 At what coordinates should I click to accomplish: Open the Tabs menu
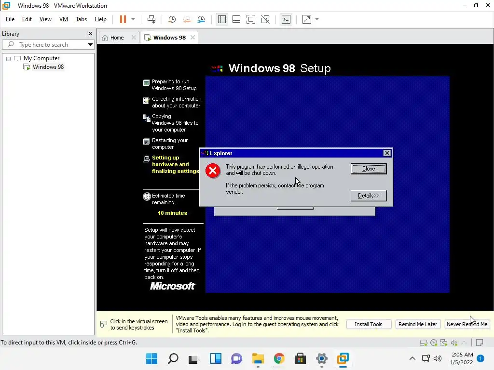point(81,19)
